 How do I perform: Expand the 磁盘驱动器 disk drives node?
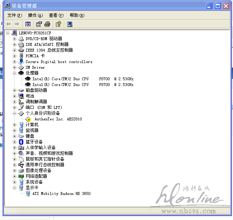pos(14,90)
